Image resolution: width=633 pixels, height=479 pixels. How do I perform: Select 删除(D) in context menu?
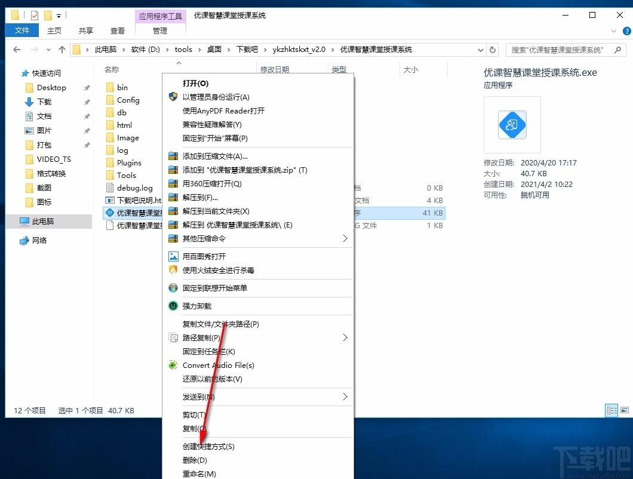(x=195, y=460)
